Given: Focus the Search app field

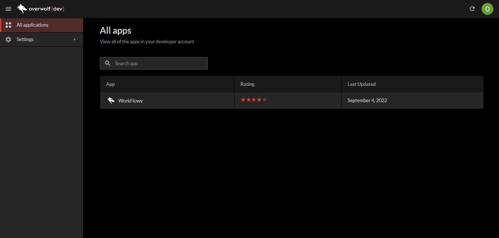Looking at the screenshot, I should (x=154, y=63).
